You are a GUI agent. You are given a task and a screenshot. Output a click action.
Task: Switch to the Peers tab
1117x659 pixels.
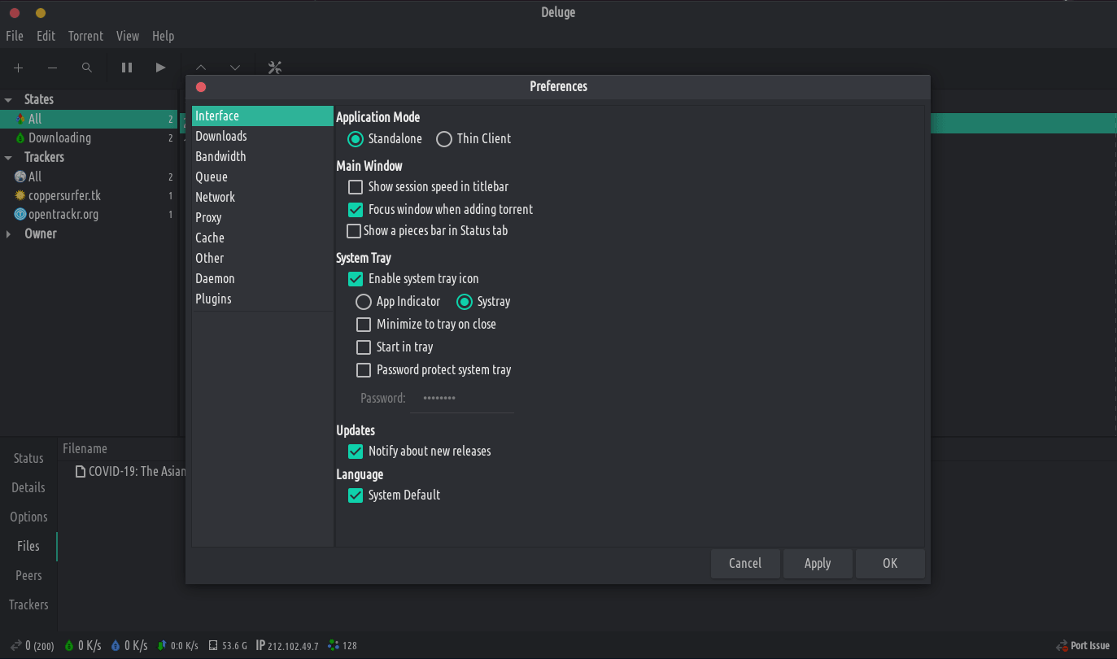click(28, 576)
